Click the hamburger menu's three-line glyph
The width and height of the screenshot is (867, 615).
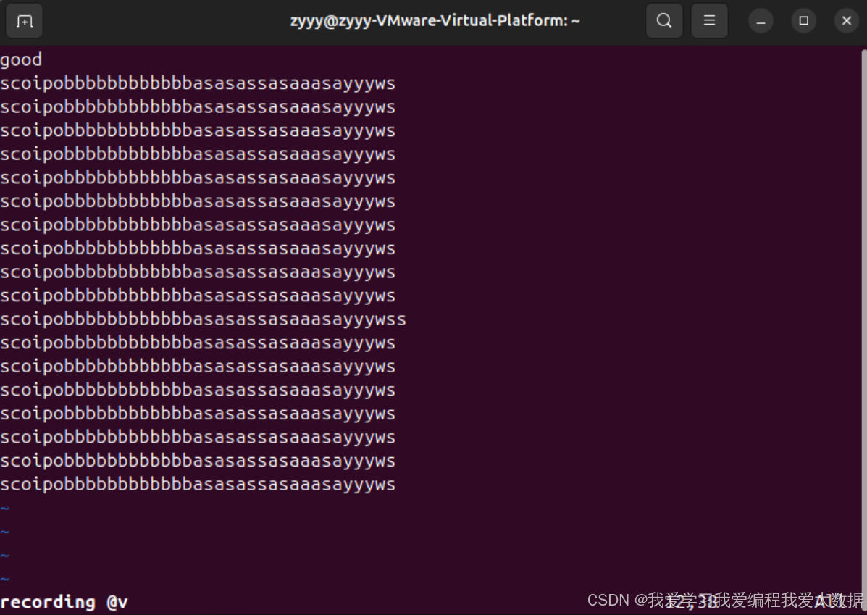(x=709, y=20)
